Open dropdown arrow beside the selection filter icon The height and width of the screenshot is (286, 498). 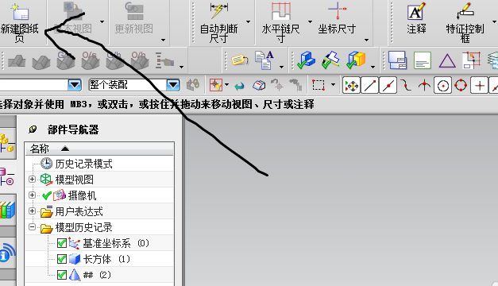tap(226, 85)
